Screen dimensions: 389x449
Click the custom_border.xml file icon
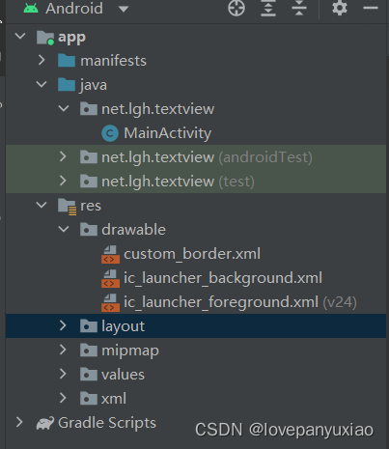tap(110, 254)
